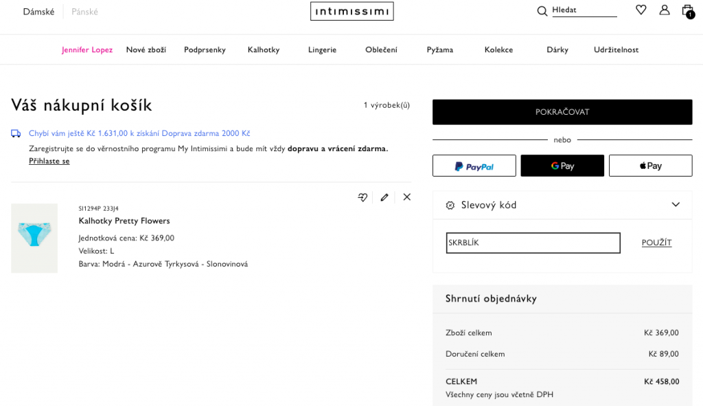
Task: Click the Doručení celkem Kč 89,00 value
Action: (664, 354)
